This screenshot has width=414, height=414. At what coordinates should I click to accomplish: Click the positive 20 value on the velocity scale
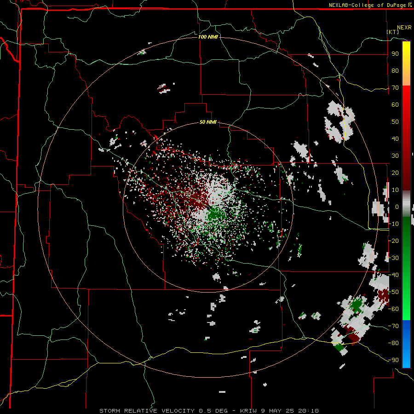click(x=395, y=173)
